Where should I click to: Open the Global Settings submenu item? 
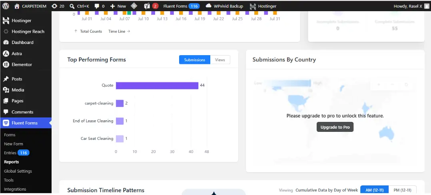[18, 171]
